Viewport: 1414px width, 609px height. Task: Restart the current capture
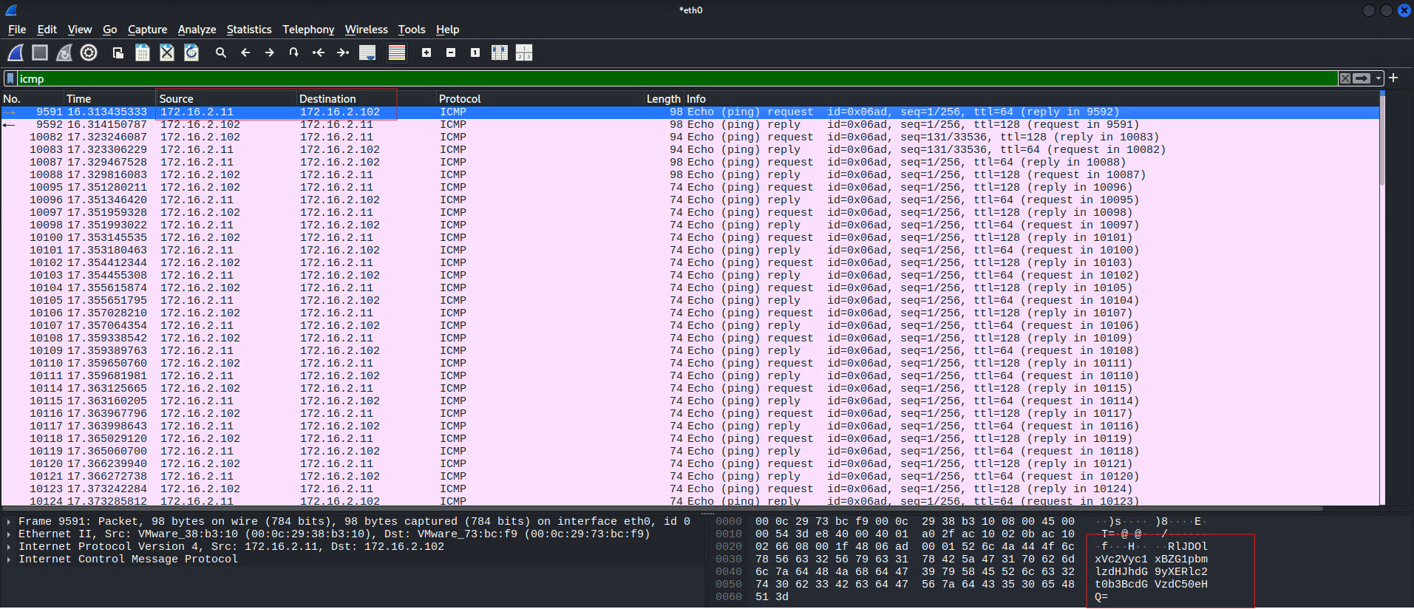click(x=64, y=52)
